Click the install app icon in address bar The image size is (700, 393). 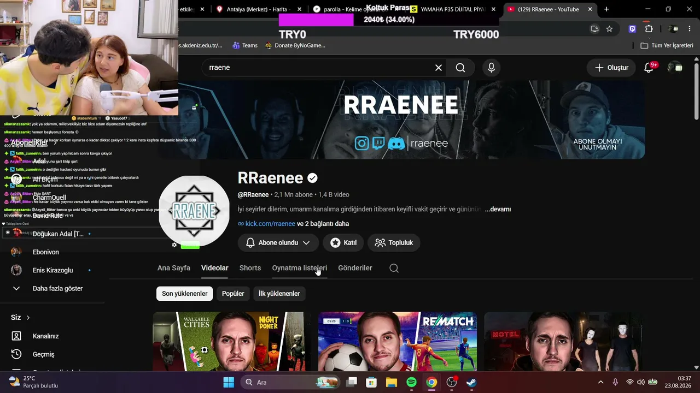(594, 29)
